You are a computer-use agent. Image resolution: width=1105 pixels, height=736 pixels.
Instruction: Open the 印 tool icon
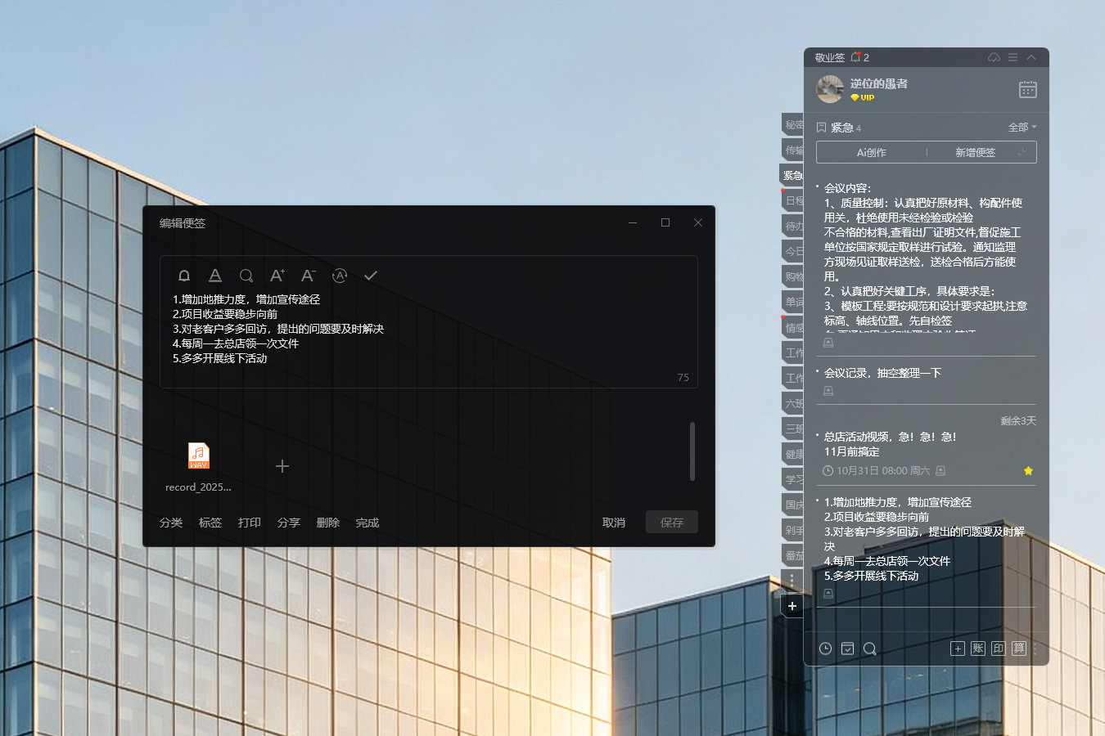[x=999, y=648]
